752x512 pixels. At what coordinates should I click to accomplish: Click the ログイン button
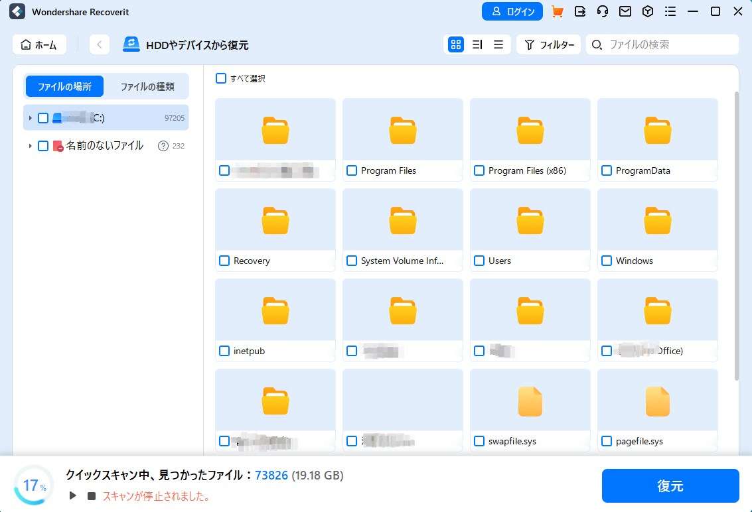512,11
